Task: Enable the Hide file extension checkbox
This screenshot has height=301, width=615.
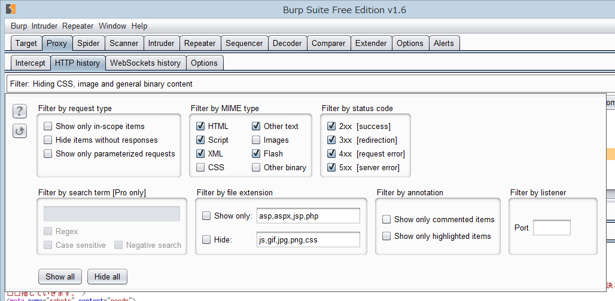Action: coord(206,240)
